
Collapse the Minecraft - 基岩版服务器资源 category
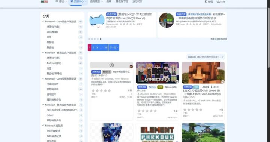point(43,105)
